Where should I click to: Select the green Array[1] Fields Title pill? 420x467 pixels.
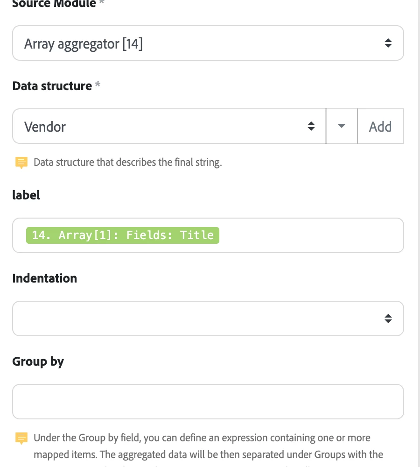(122, 235)
